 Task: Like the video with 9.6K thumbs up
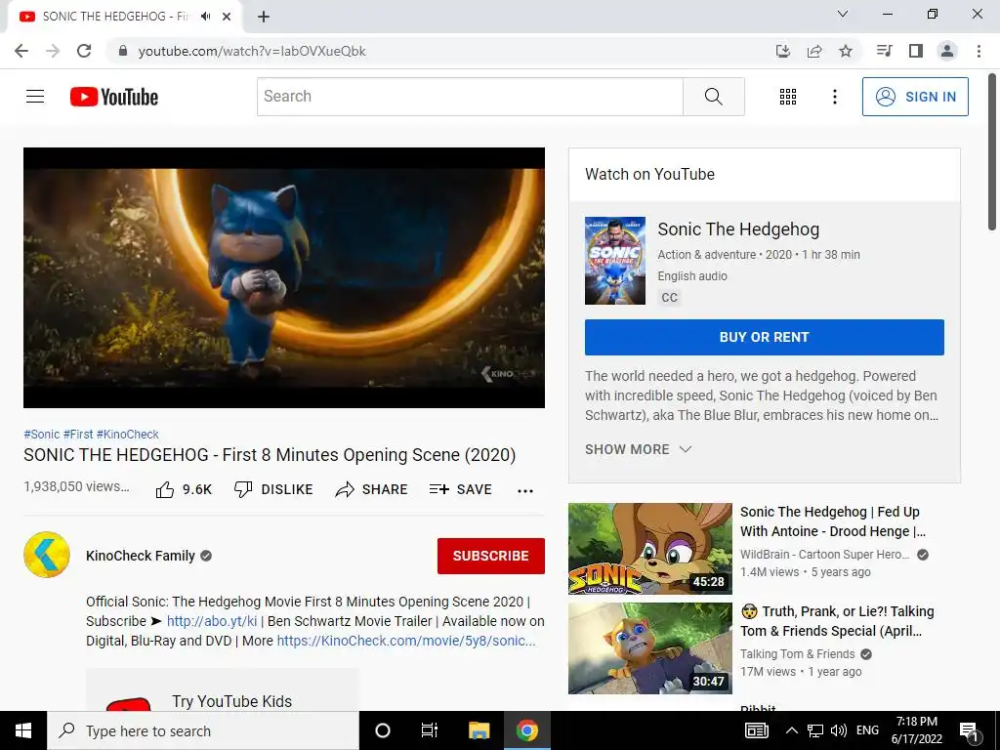184,490
